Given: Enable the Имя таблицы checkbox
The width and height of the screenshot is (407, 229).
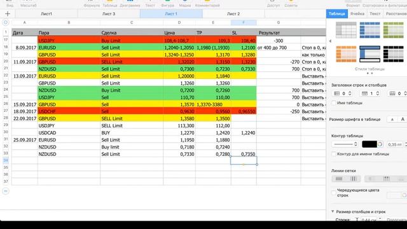Looking at the screenshot, I should tap(334, 103).
